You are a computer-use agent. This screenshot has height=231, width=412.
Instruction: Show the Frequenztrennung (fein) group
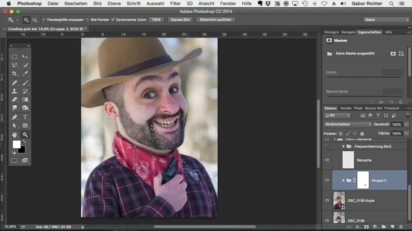click(327, 146)
